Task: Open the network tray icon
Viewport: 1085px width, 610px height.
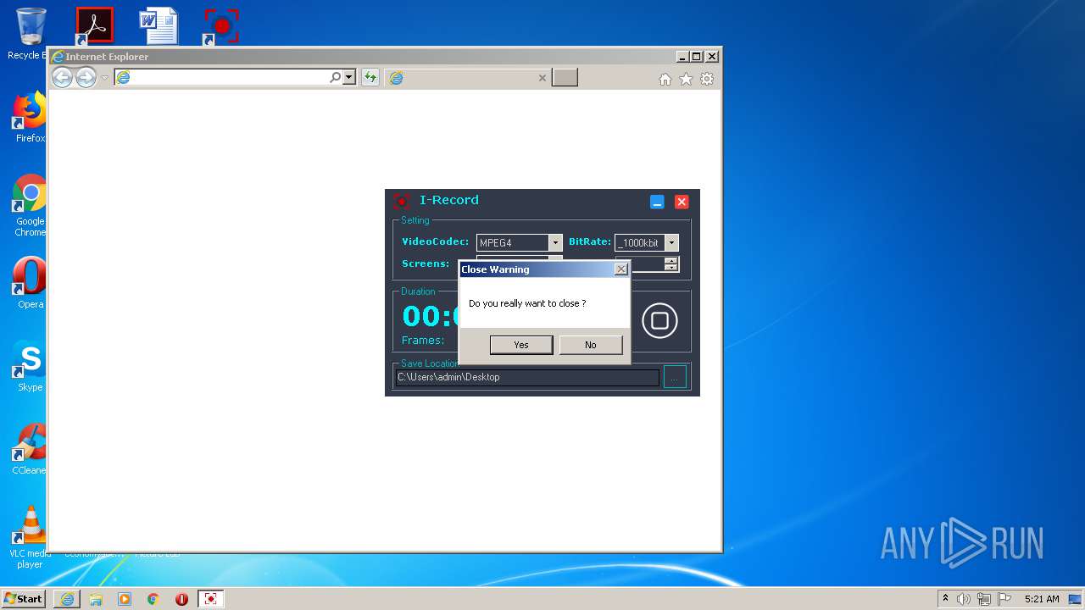Action: pyautogui.click(x=984, y=599)
